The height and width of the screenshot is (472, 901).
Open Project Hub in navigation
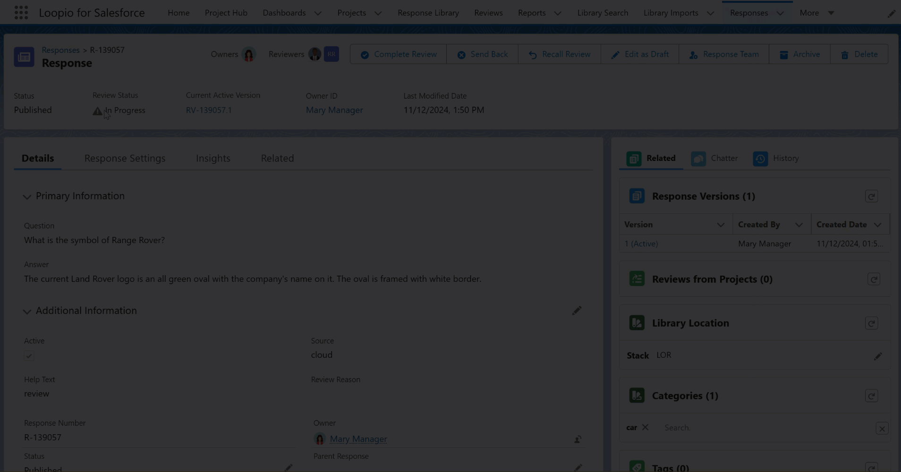tap(226, 13)
